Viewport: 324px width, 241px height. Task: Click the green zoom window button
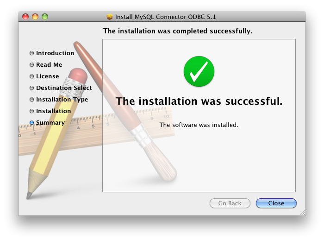coord(45,17)
